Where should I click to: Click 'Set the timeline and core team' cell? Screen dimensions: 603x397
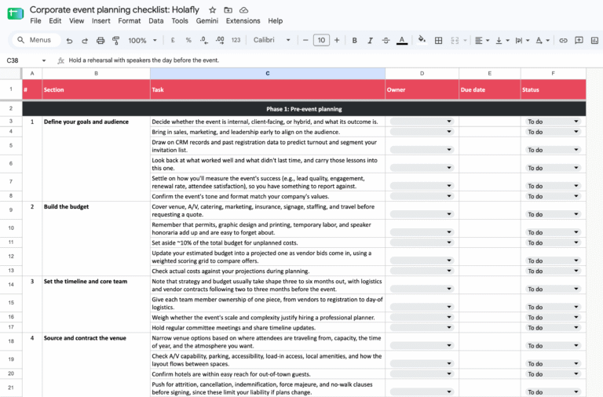pos(96,304)
